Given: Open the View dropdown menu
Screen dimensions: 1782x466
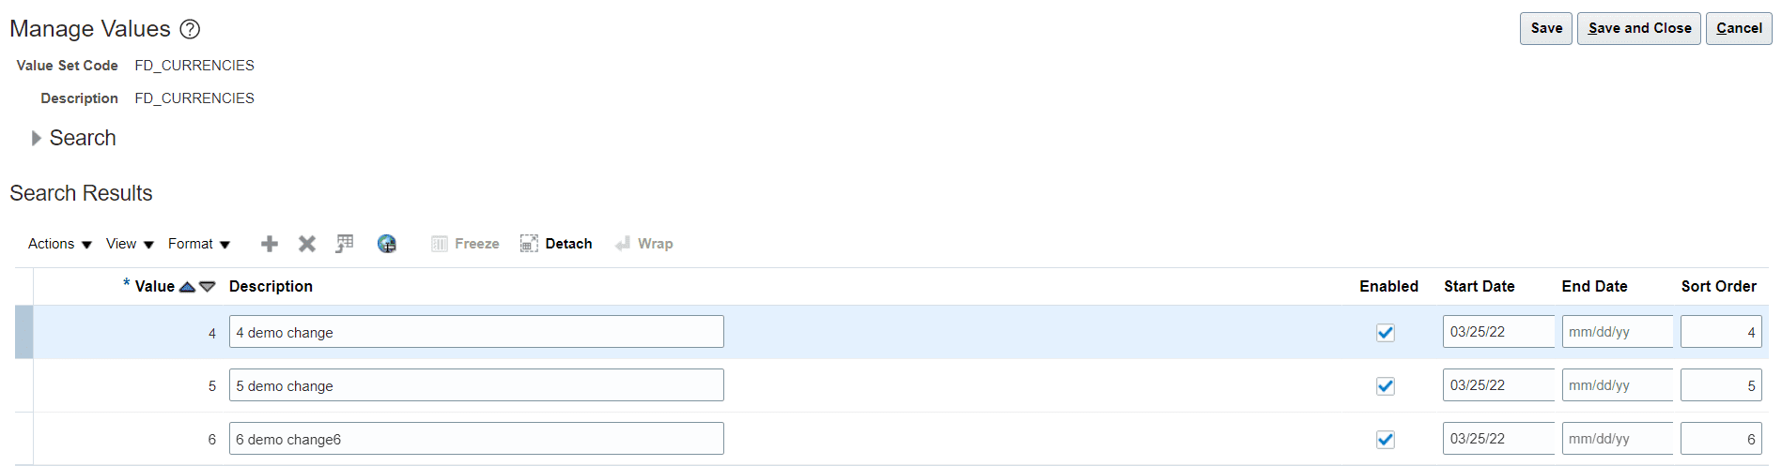Looking at the screenshot, I should (130, 244).
